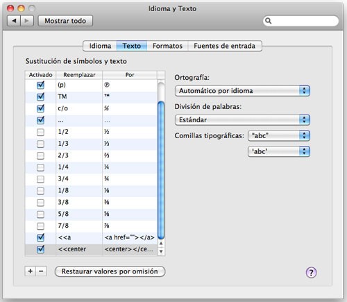Switch to the Idioma tab
Viewport: 347px width, 302px height.
(100, 46)
